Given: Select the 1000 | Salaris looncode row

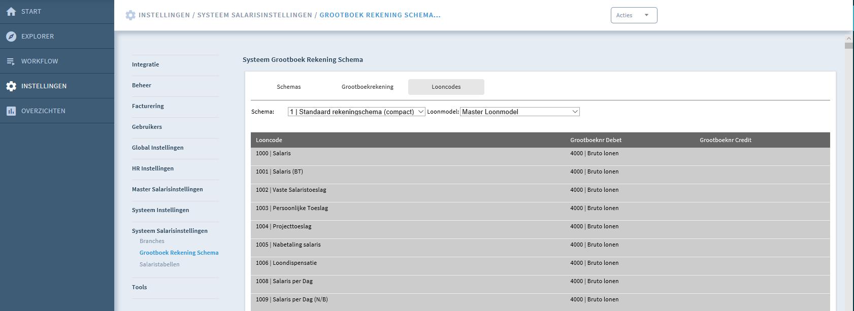Looking at the screenshot, I should pos(540,157).
